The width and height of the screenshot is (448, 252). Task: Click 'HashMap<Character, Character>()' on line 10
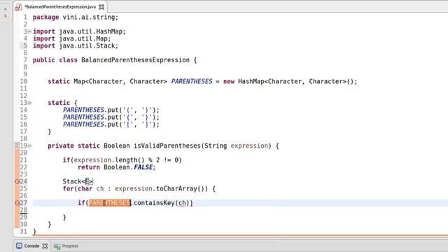pos(295,81)
